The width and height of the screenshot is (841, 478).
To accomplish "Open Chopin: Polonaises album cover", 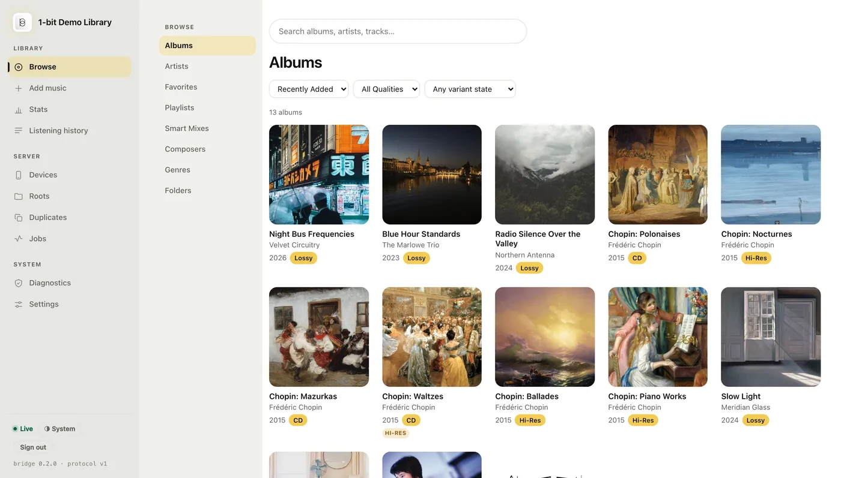I will pos(658,175).
